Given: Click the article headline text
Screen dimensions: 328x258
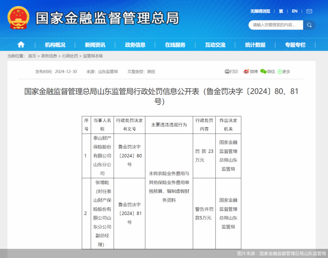Looking at the screenshot, I should (x=161, y=96).
